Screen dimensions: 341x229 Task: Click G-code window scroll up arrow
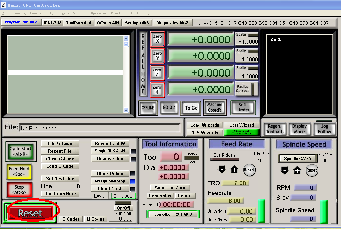click(x=126, y=39)
